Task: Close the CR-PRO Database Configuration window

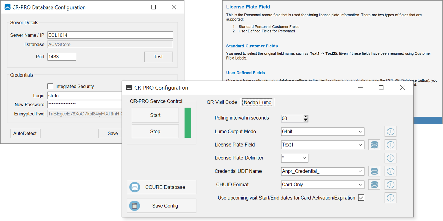Action: click(174, 7)
